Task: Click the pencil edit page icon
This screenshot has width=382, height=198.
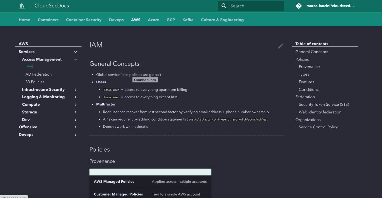Action: pyautogui.click(x=281, y=46)
